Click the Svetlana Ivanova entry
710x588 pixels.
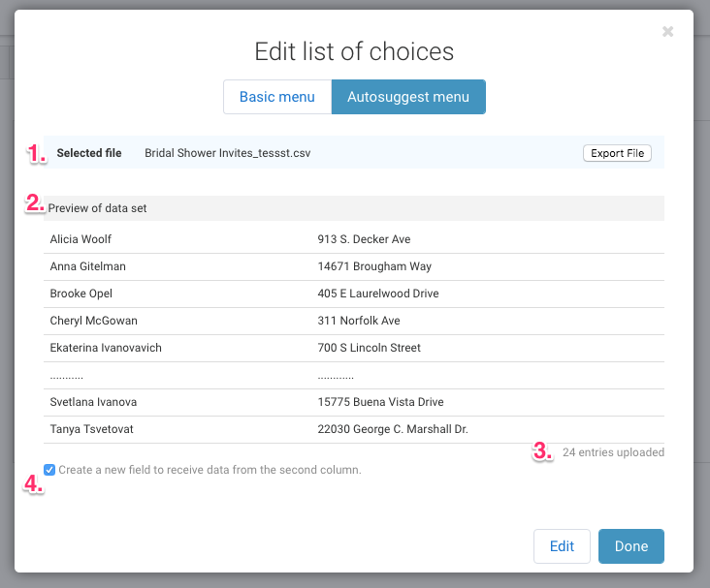[93, 402]
